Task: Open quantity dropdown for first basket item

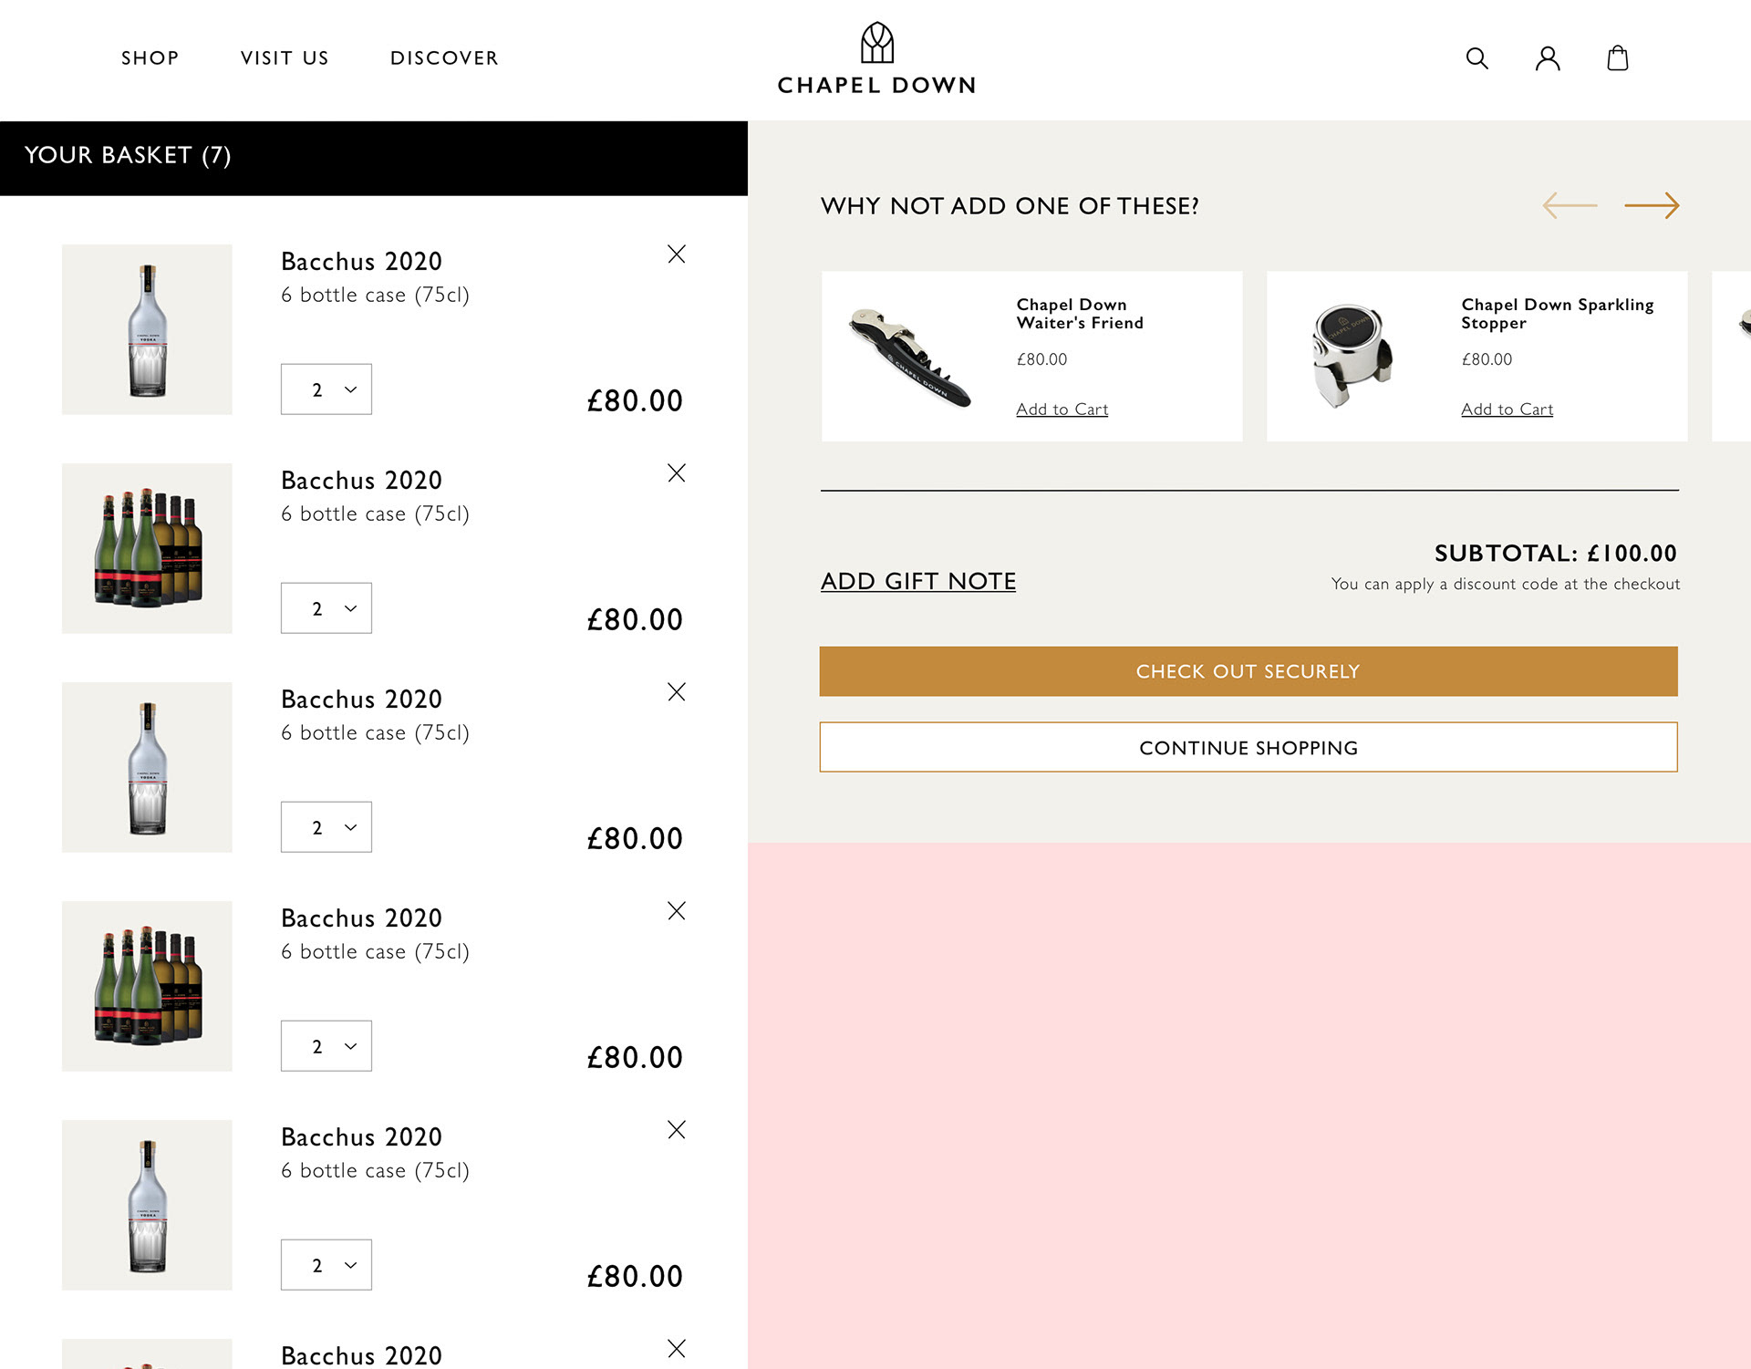Action: (x=326, y=389)
